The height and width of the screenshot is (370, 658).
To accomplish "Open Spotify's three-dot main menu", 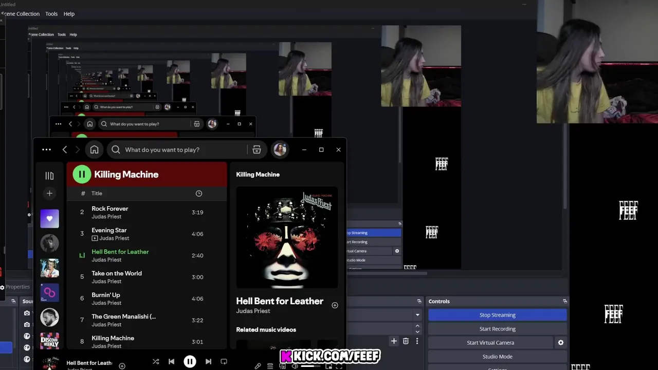I will coord(46,150).
